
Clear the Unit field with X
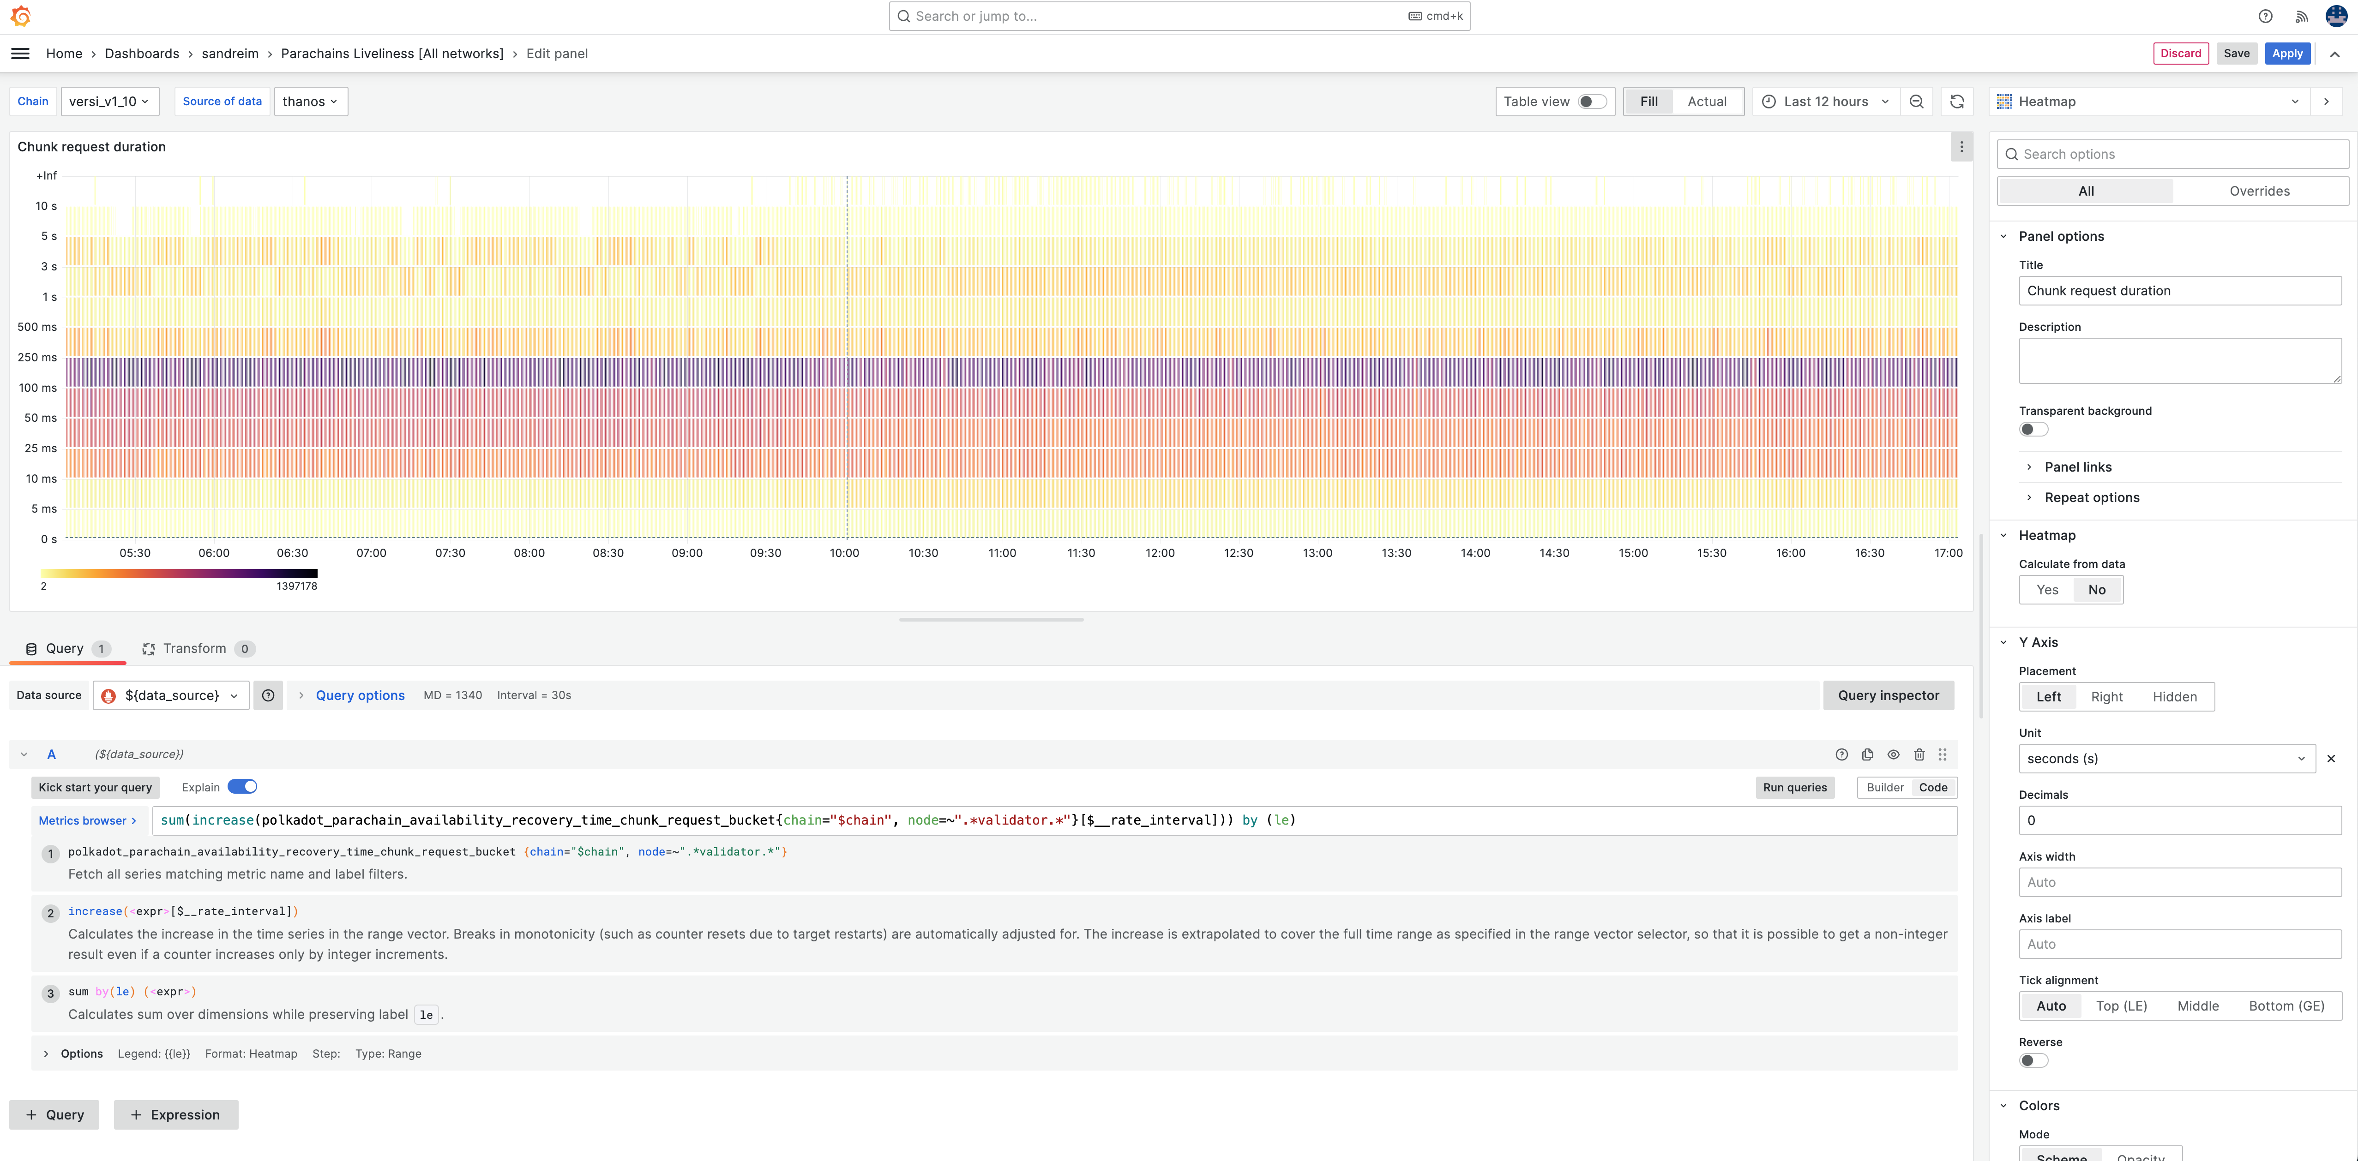pyautogui.click(x=2331, y=759)
